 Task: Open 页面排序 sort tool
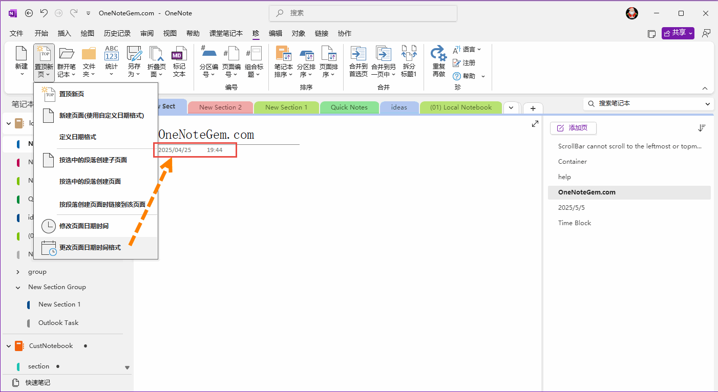[x=328, y=53]
